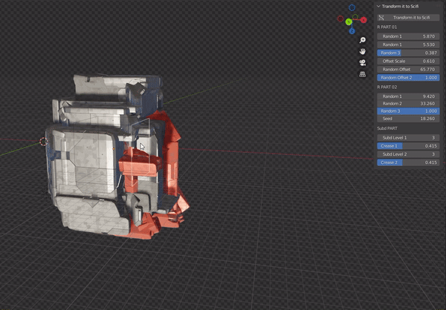Collapse the Transform it to Scifi panel

[378, 6]
